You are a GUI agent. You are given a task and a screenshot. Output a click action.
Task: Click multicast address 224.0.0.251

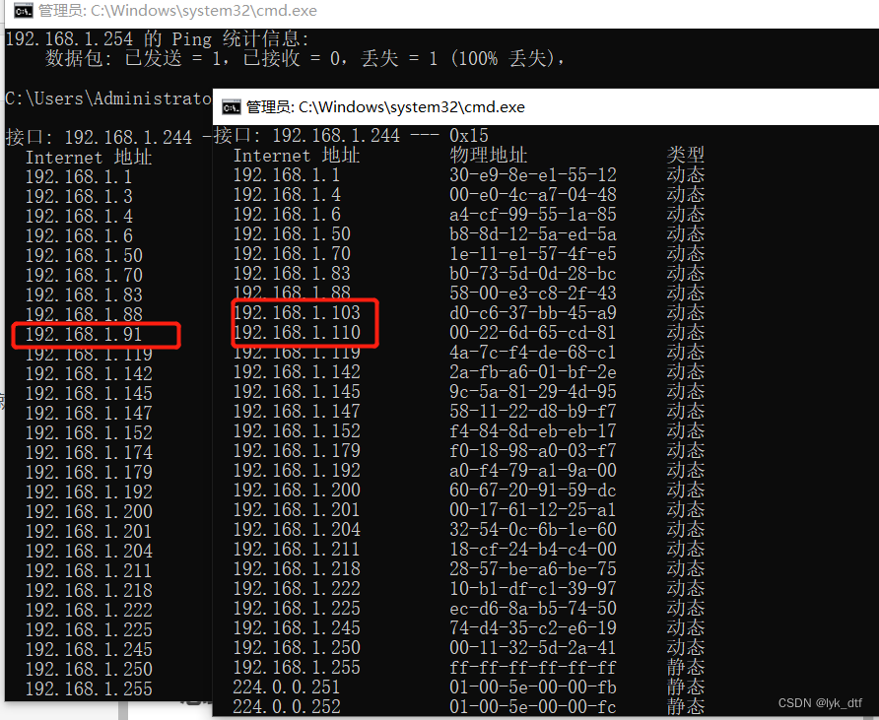(x=287, y=687)
